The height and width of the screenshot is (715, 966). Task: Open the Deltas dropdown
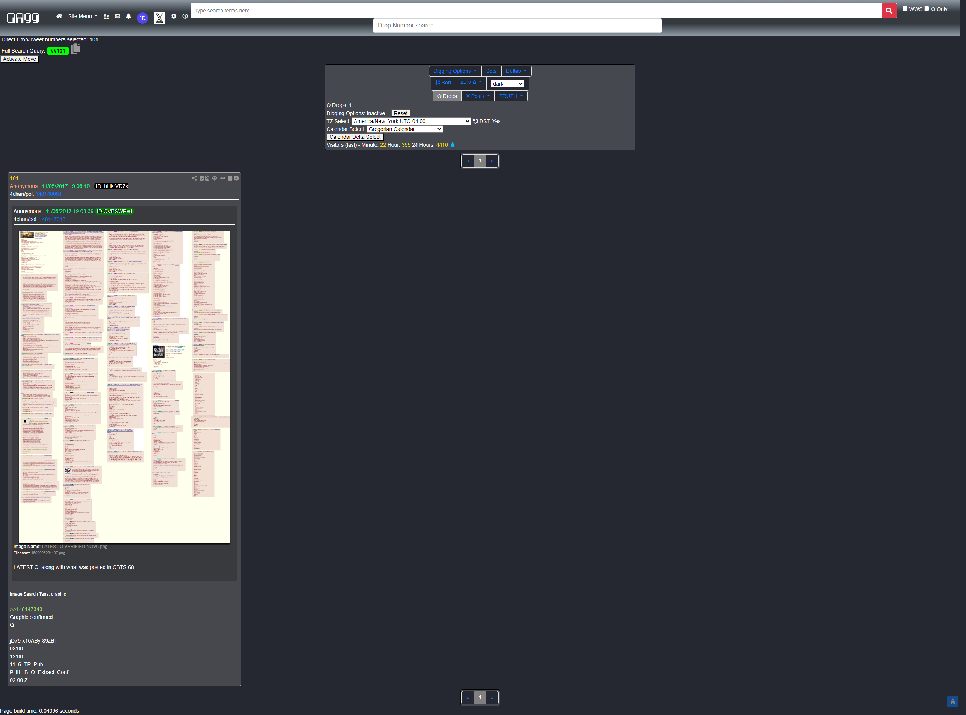(516, 71)
